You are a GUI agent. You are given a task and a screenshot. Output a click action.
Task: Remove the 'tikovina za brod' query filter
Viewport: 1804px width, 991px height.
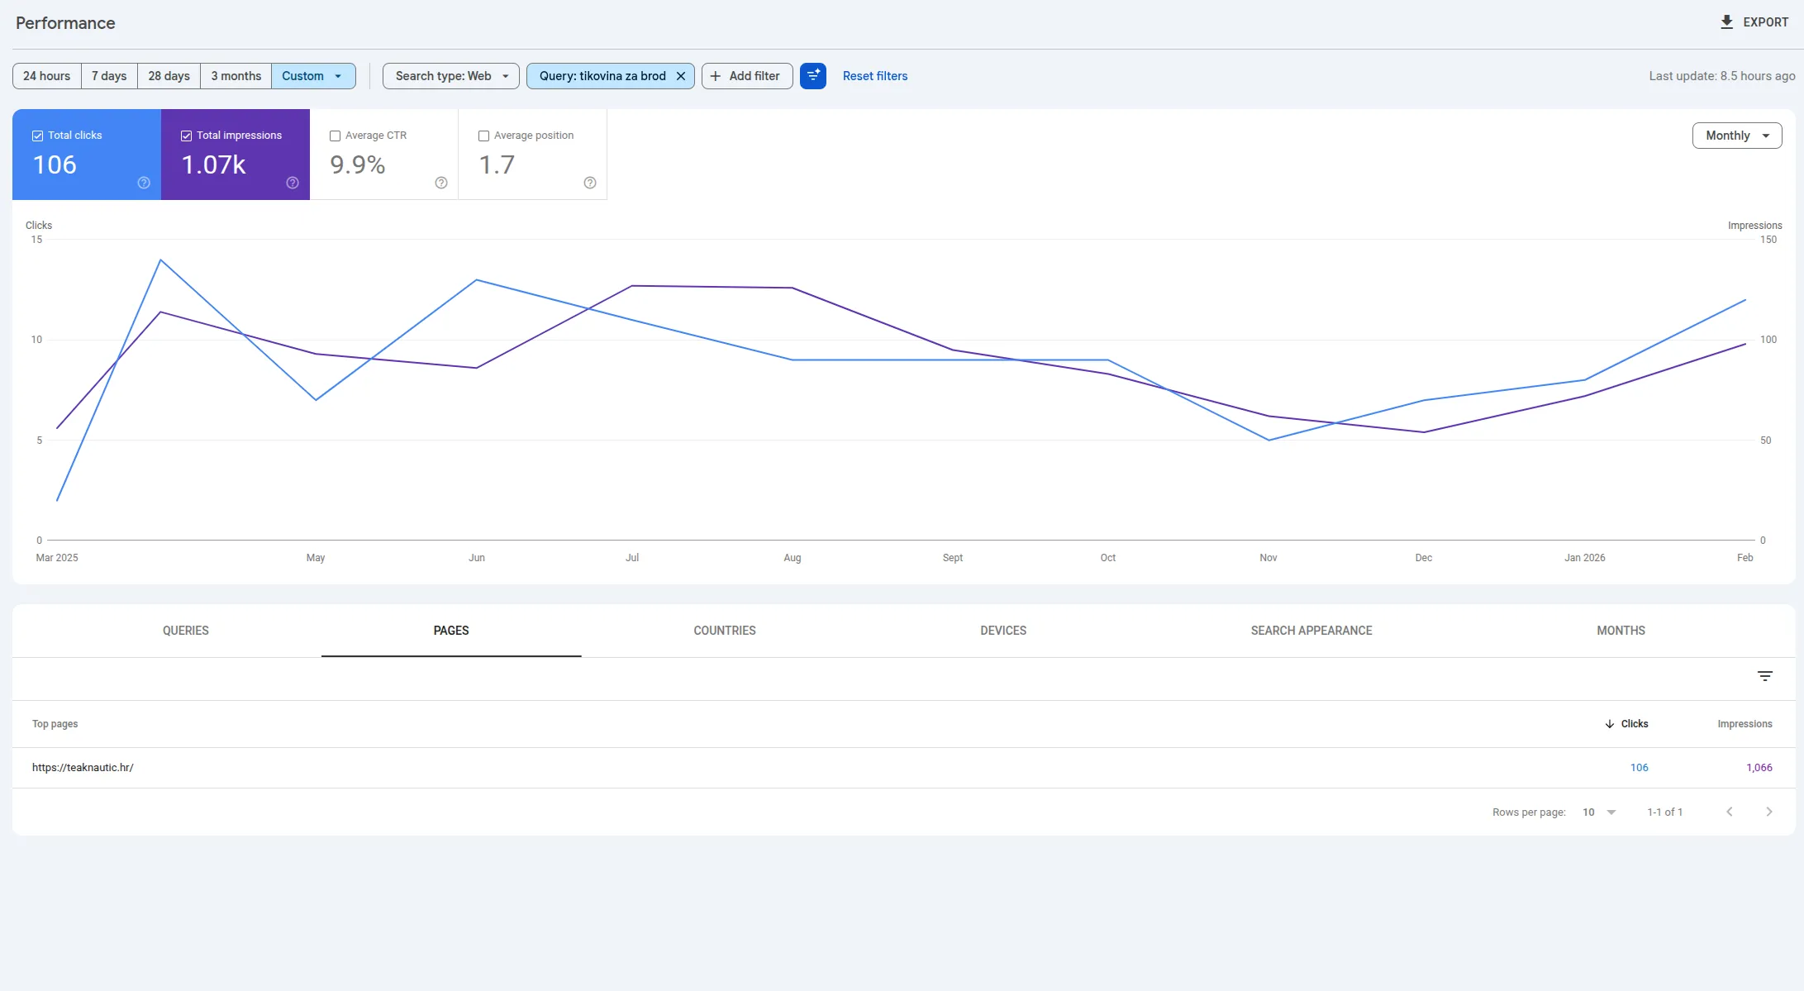[680, 75]
